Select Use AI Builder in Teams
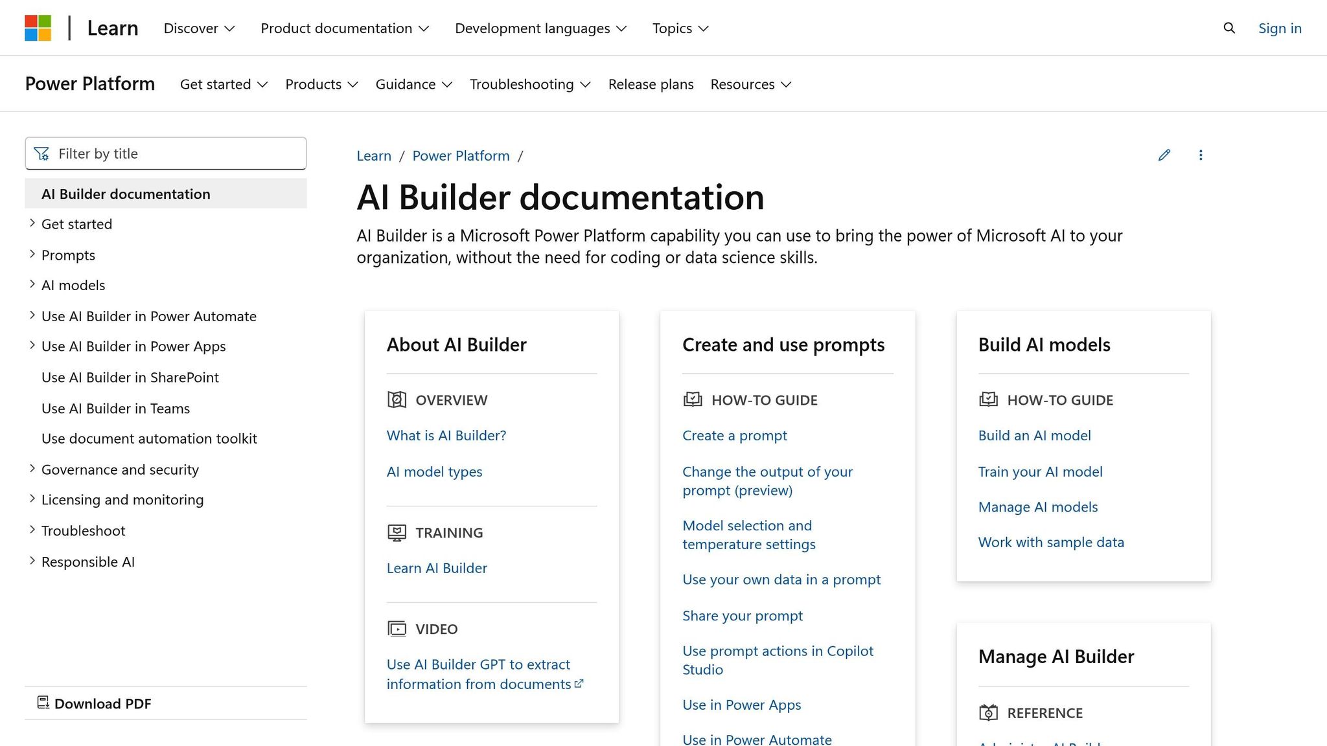Screen dimensions: 1327x746 [115, 408]
